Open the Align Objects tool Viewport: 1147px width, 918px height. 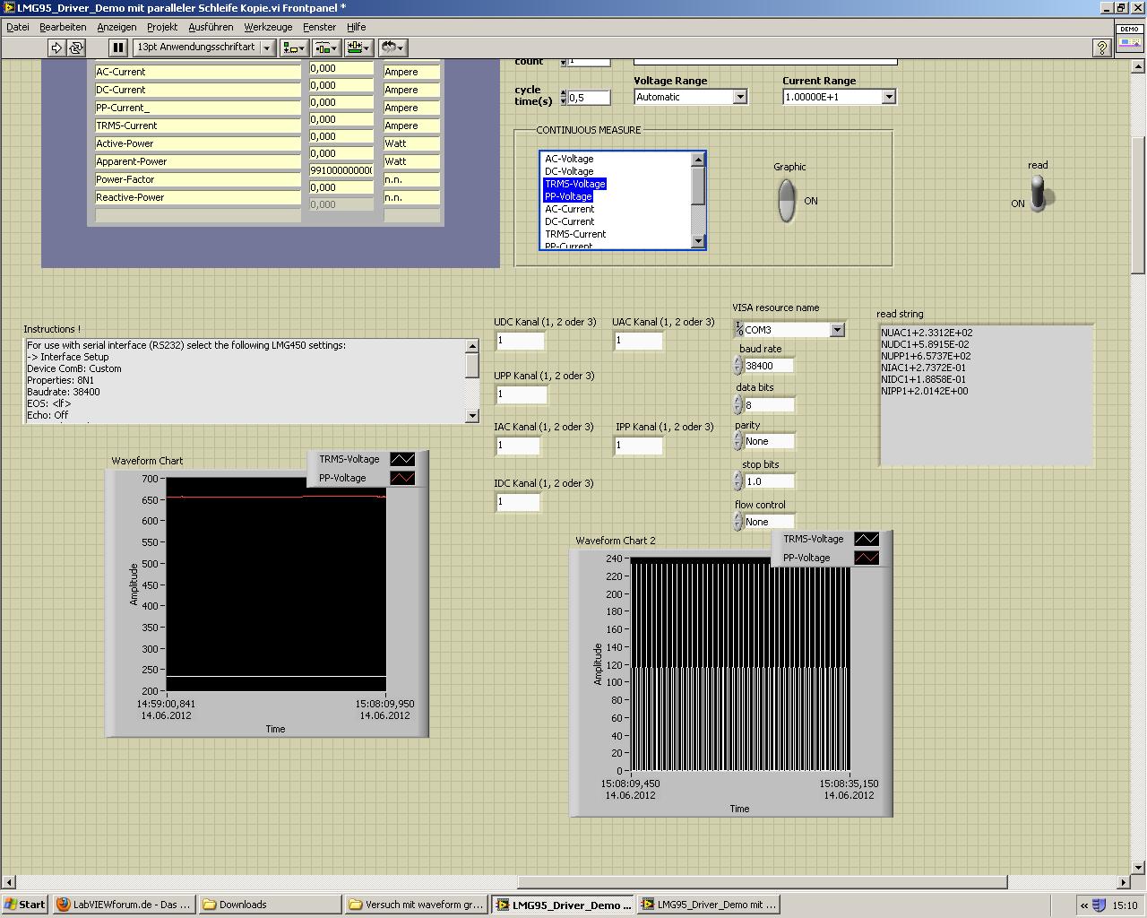click(294, 48)
